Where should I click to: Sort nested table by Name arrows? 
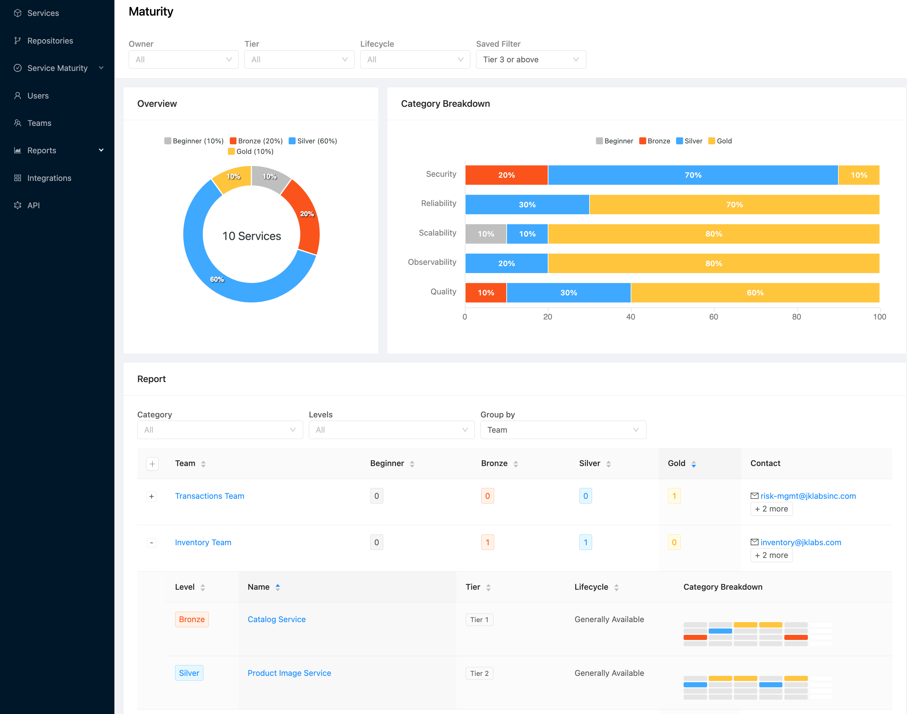tap(277, 587)
